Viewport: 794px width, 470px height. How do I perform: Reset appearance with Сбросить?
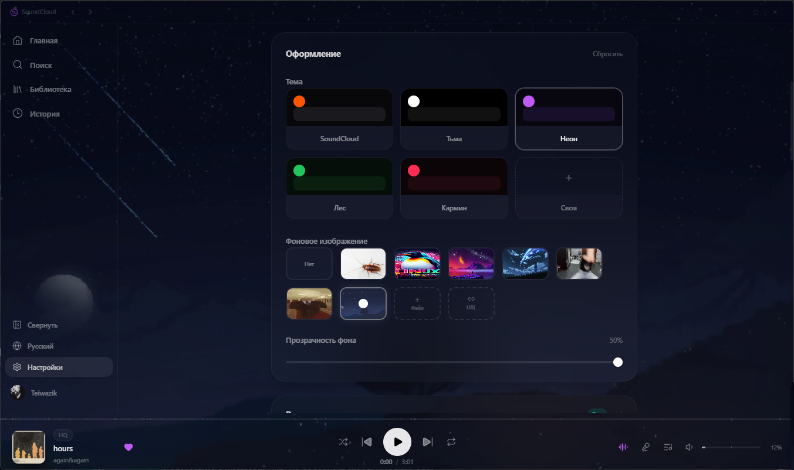coord(607,54)
